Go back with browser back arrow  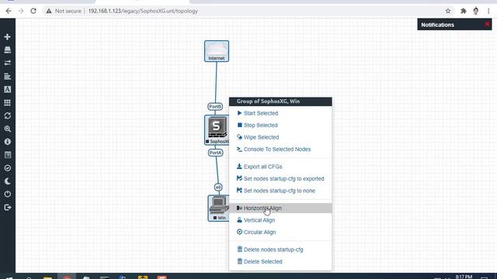[x=9, y=11]
